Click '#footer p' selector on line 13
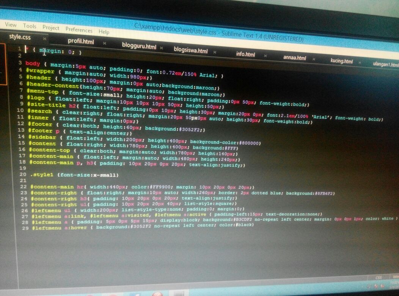The width and height of the screenshot is (399, 296). click(44, 131)
